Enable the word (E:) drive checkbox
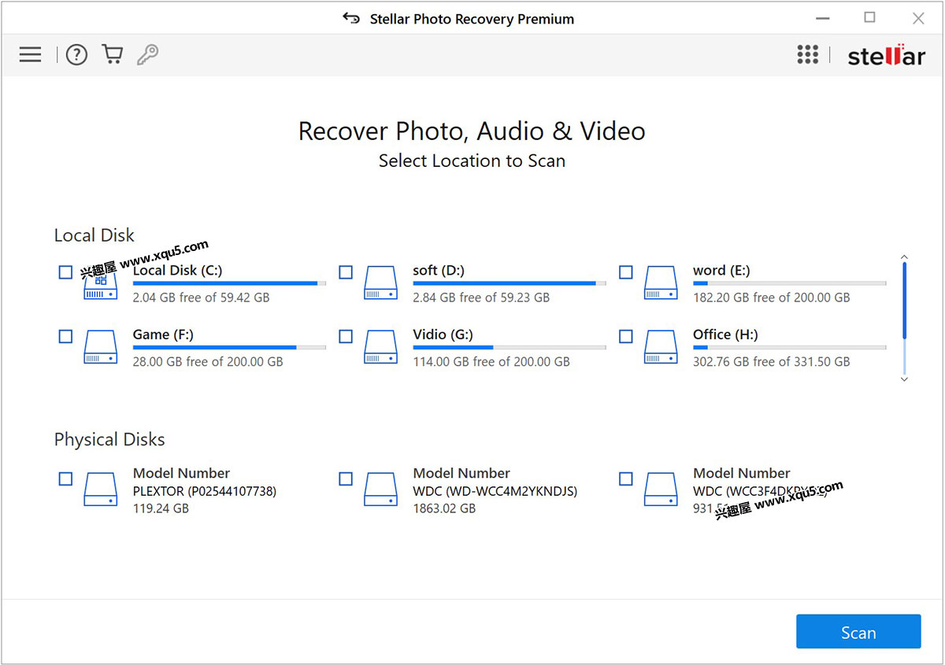Screen dimensions: 945x665 pos(625,272)
